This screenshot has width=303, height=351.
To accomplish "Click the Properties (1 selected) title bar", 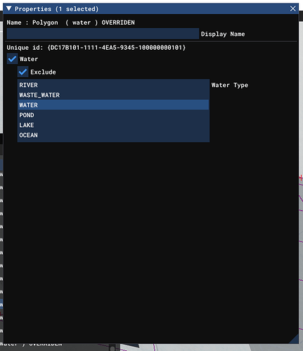I will click(x=151, y=8).
